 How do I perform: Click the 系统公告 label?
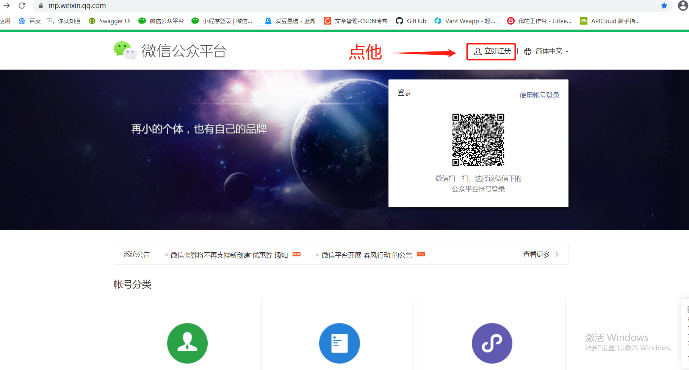coord(137,255)
